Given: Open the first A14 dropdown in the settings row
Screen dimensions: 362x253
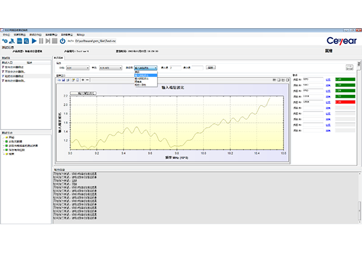Looking at the screenshot, I should pos(77,68).
